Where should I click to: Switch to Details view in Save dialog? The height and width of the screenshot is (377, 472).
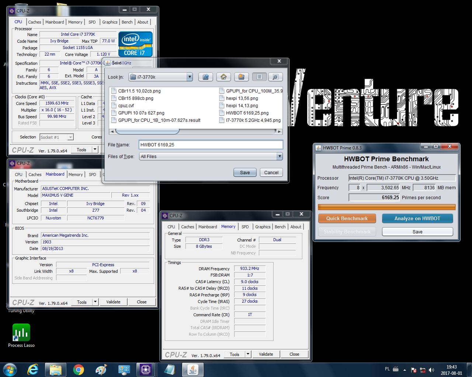pos(275,77)
